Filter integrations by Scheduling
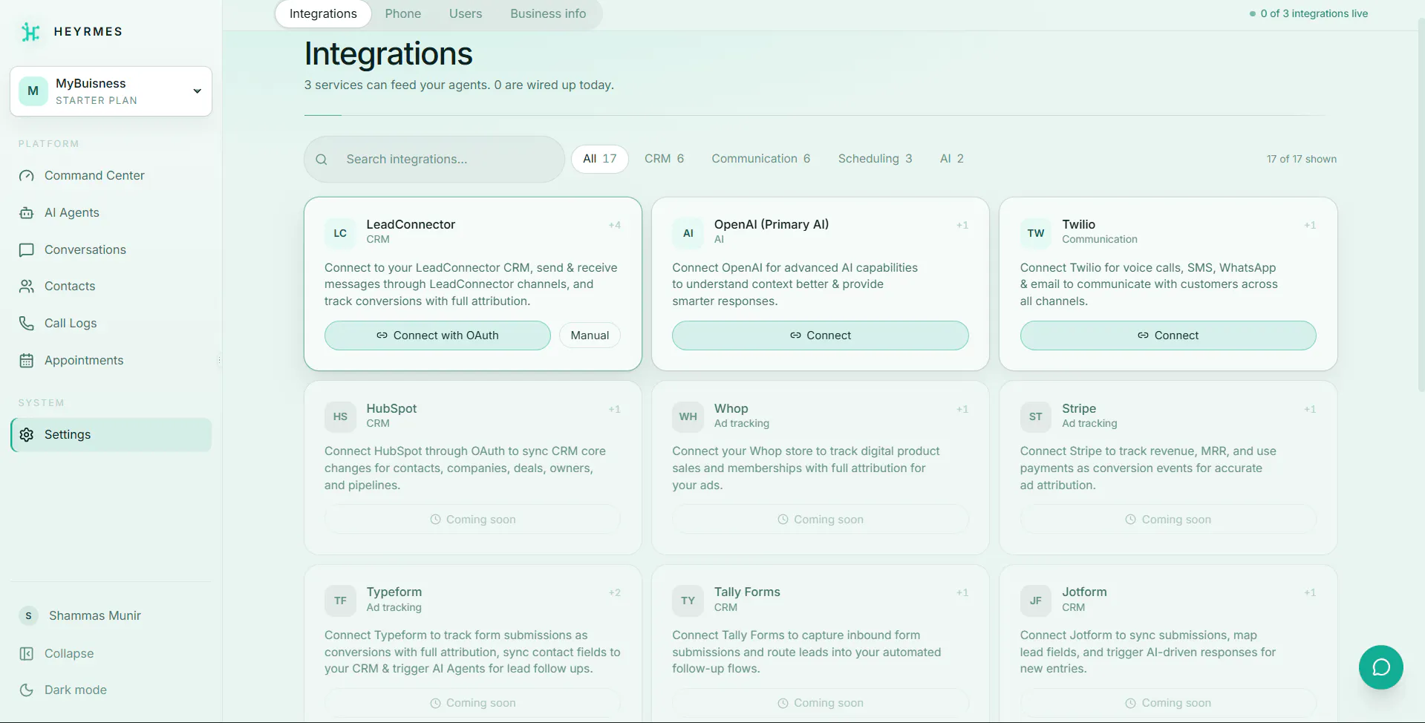The width and height of the screenshot is (1425, 723). (x=875, y=159)
